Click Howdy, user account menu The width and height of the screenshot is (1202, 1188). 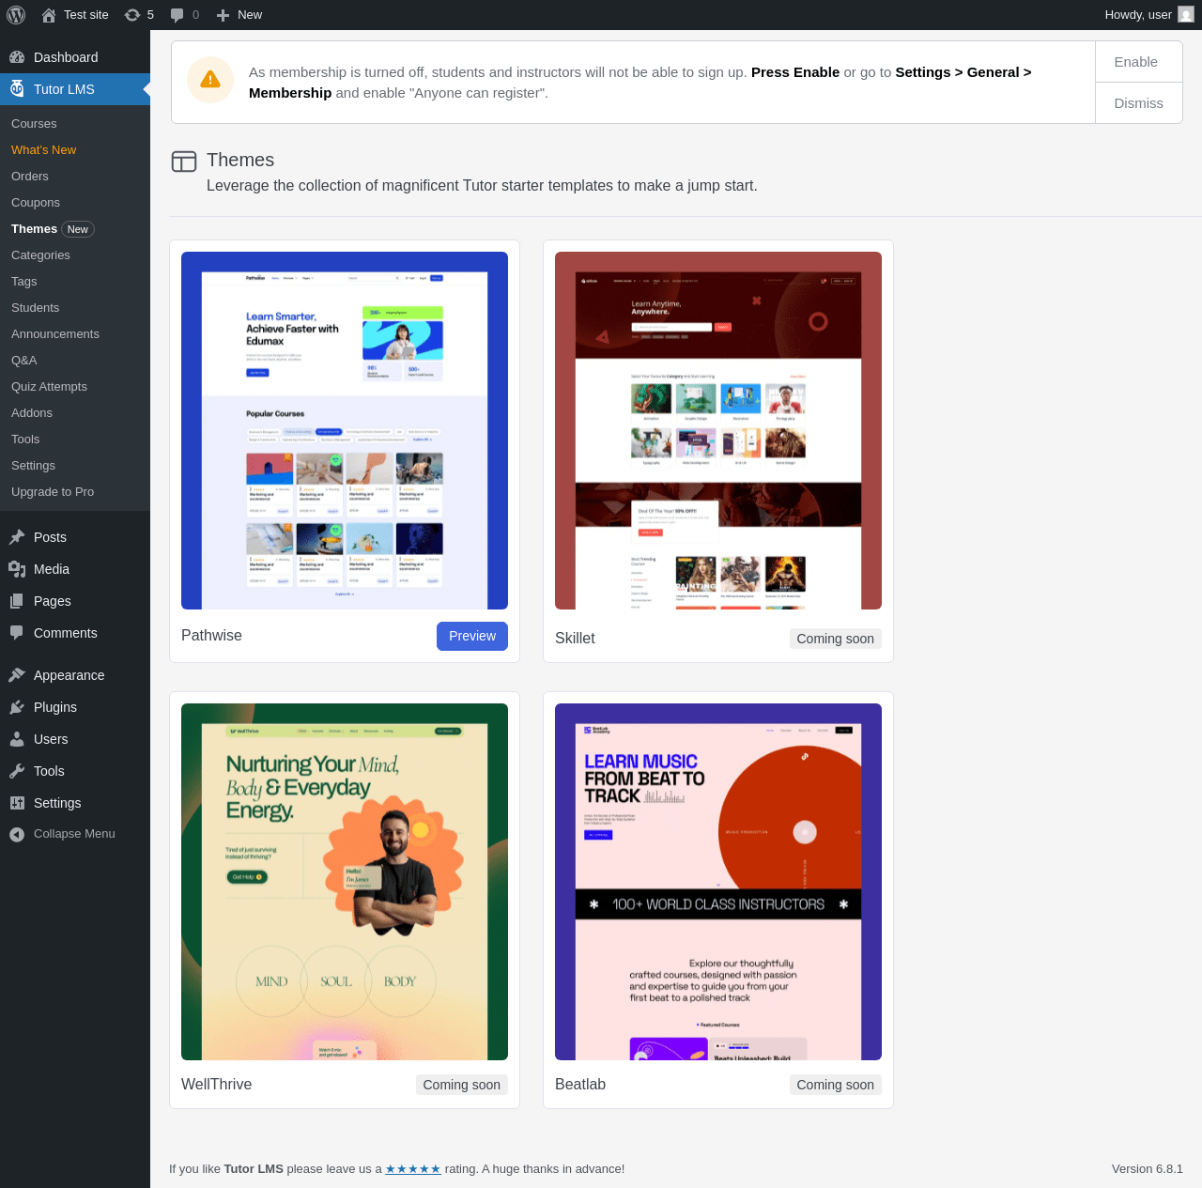pyautogui.click(x=1148, y=15)
